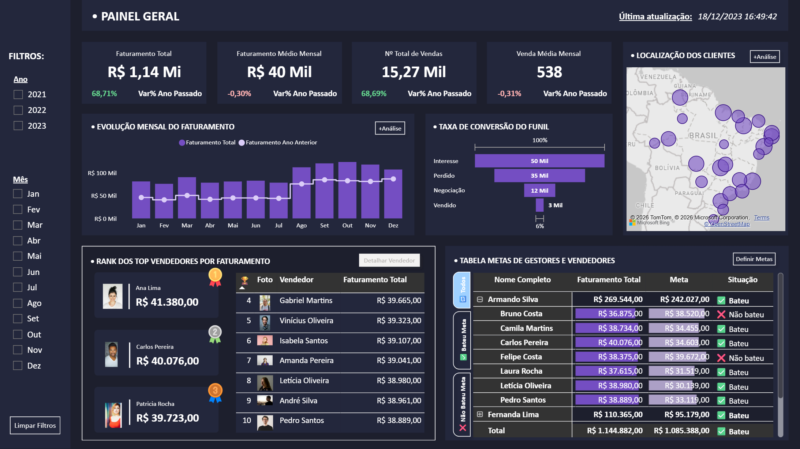Click the red X beside Felipe Costa
This screenshot has width=800, height=449.
click(721, 358)
